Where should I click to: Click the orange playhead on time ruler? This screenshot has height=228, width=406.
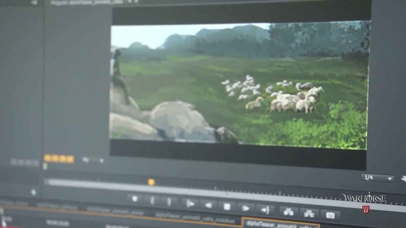coord(151,182)
